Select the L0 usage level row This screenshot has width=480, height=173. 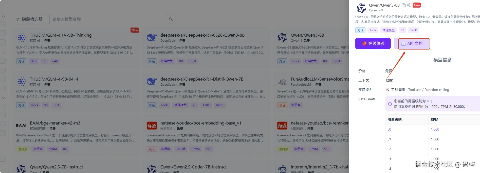pyautogui.click(x=432, y=129)
